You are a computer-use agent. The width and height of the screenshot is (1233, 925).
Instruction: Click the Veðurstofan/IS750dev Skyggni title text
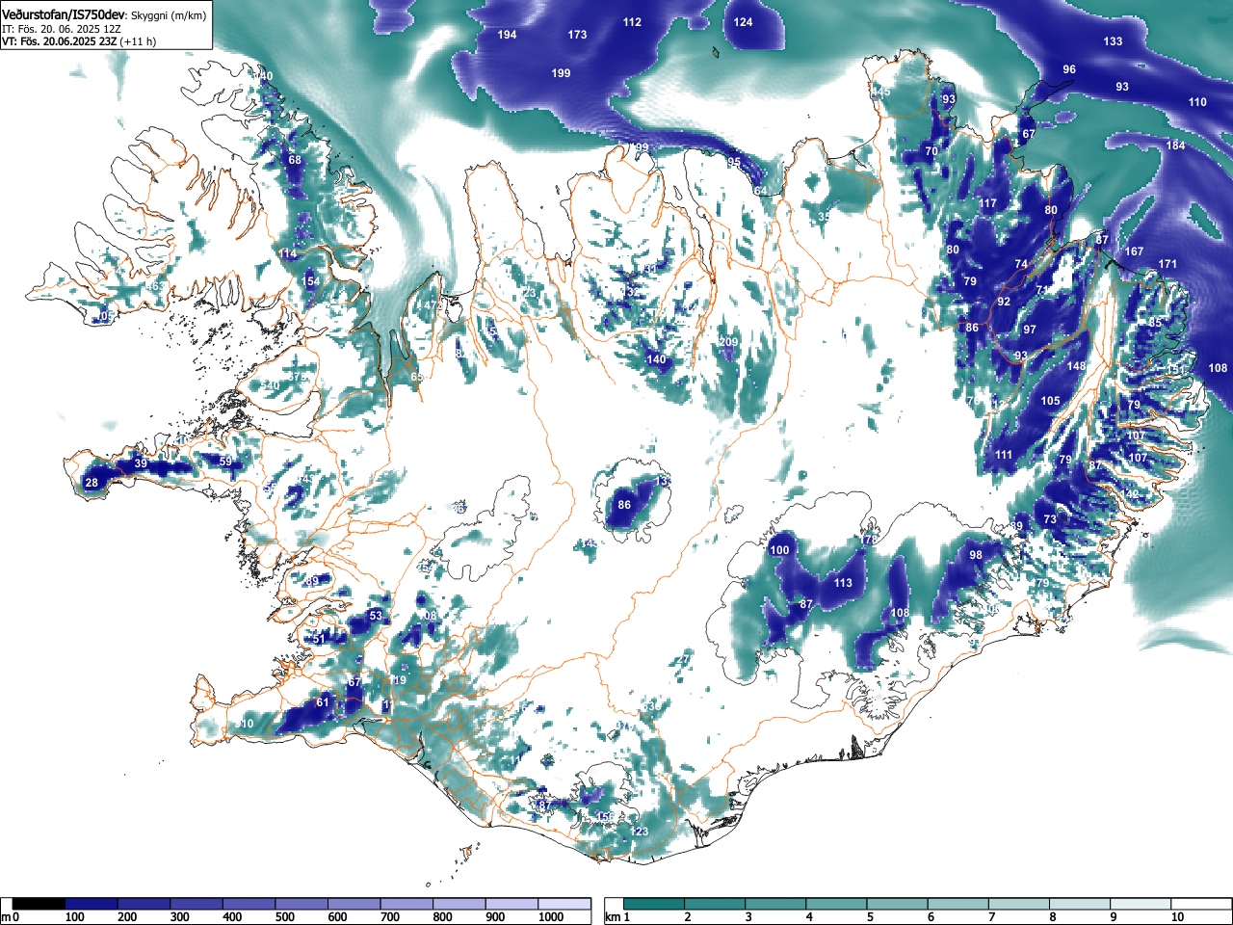pos(103,15)
